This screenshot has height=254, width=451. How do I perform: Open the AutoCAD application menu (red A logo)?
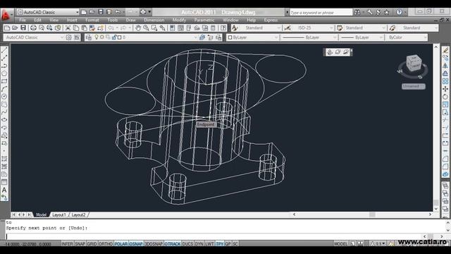tap(6, 15)
